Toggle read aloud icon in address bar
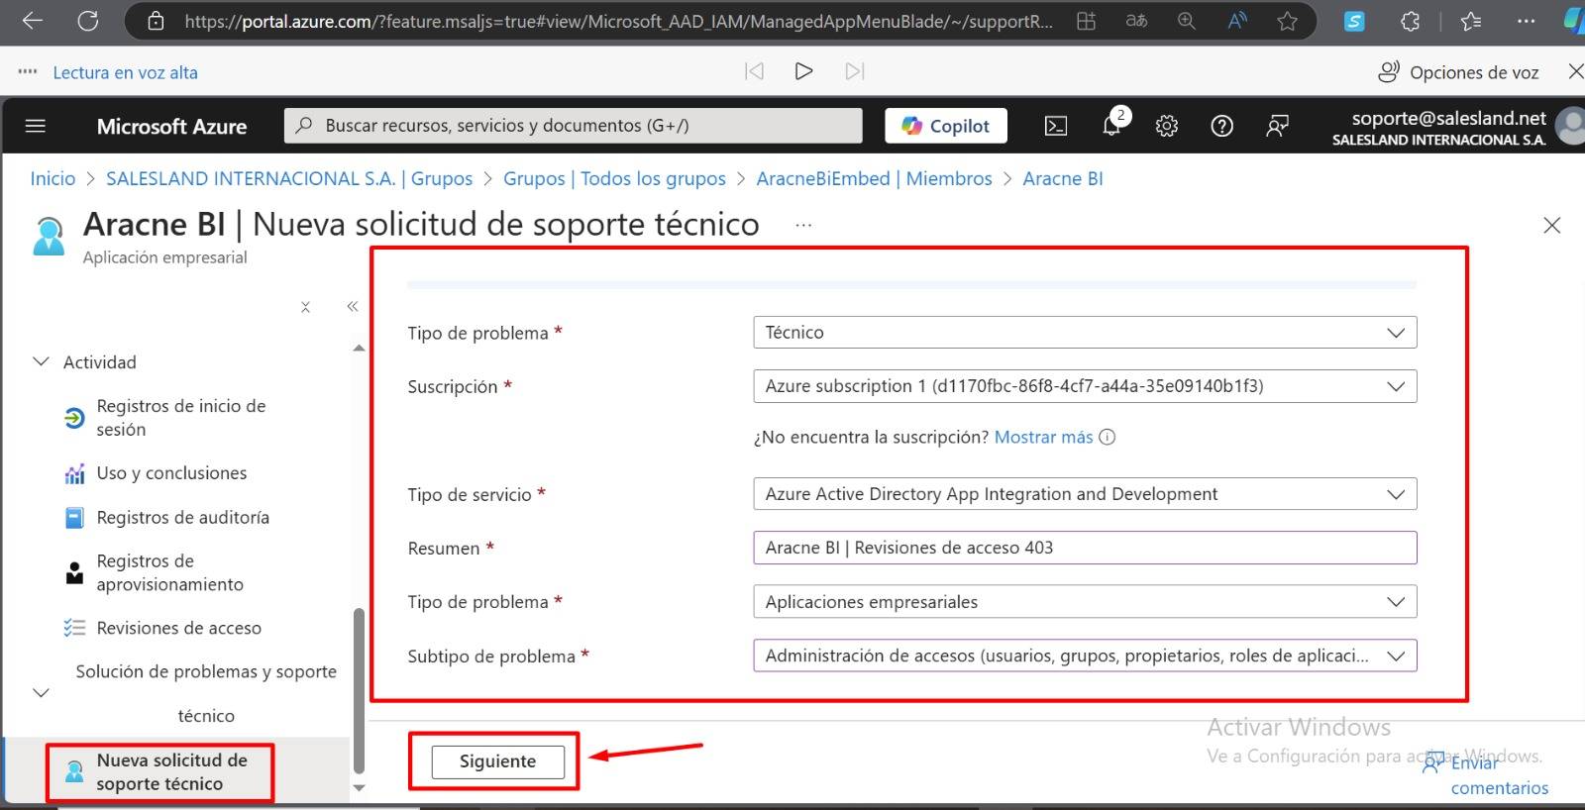The width and height of the screenshot is (1585, 810). [1237, 21]
